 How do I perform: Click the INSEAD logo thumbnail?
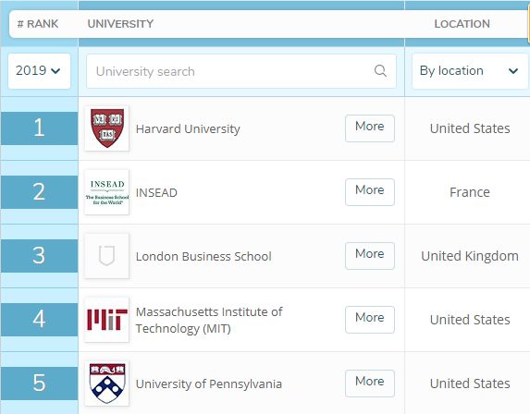click(x=106, y=192)
